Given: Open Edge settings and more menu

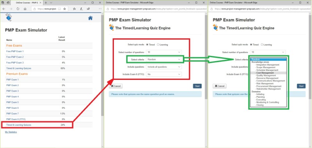Looking at the screenshot, I should tap(100, 9).
